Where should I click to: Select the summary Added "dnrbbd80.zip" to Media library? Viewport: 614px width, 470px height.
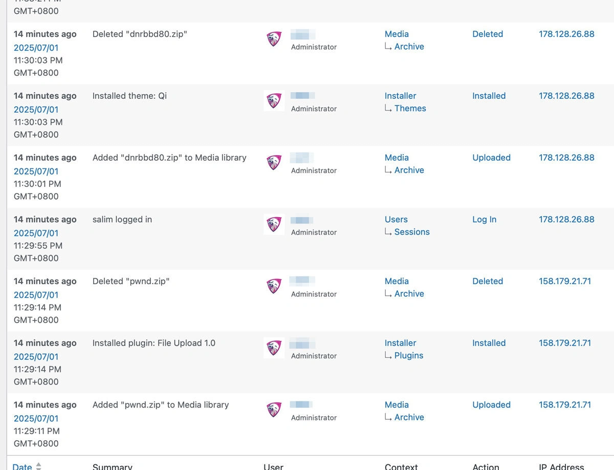click(169, 158)
